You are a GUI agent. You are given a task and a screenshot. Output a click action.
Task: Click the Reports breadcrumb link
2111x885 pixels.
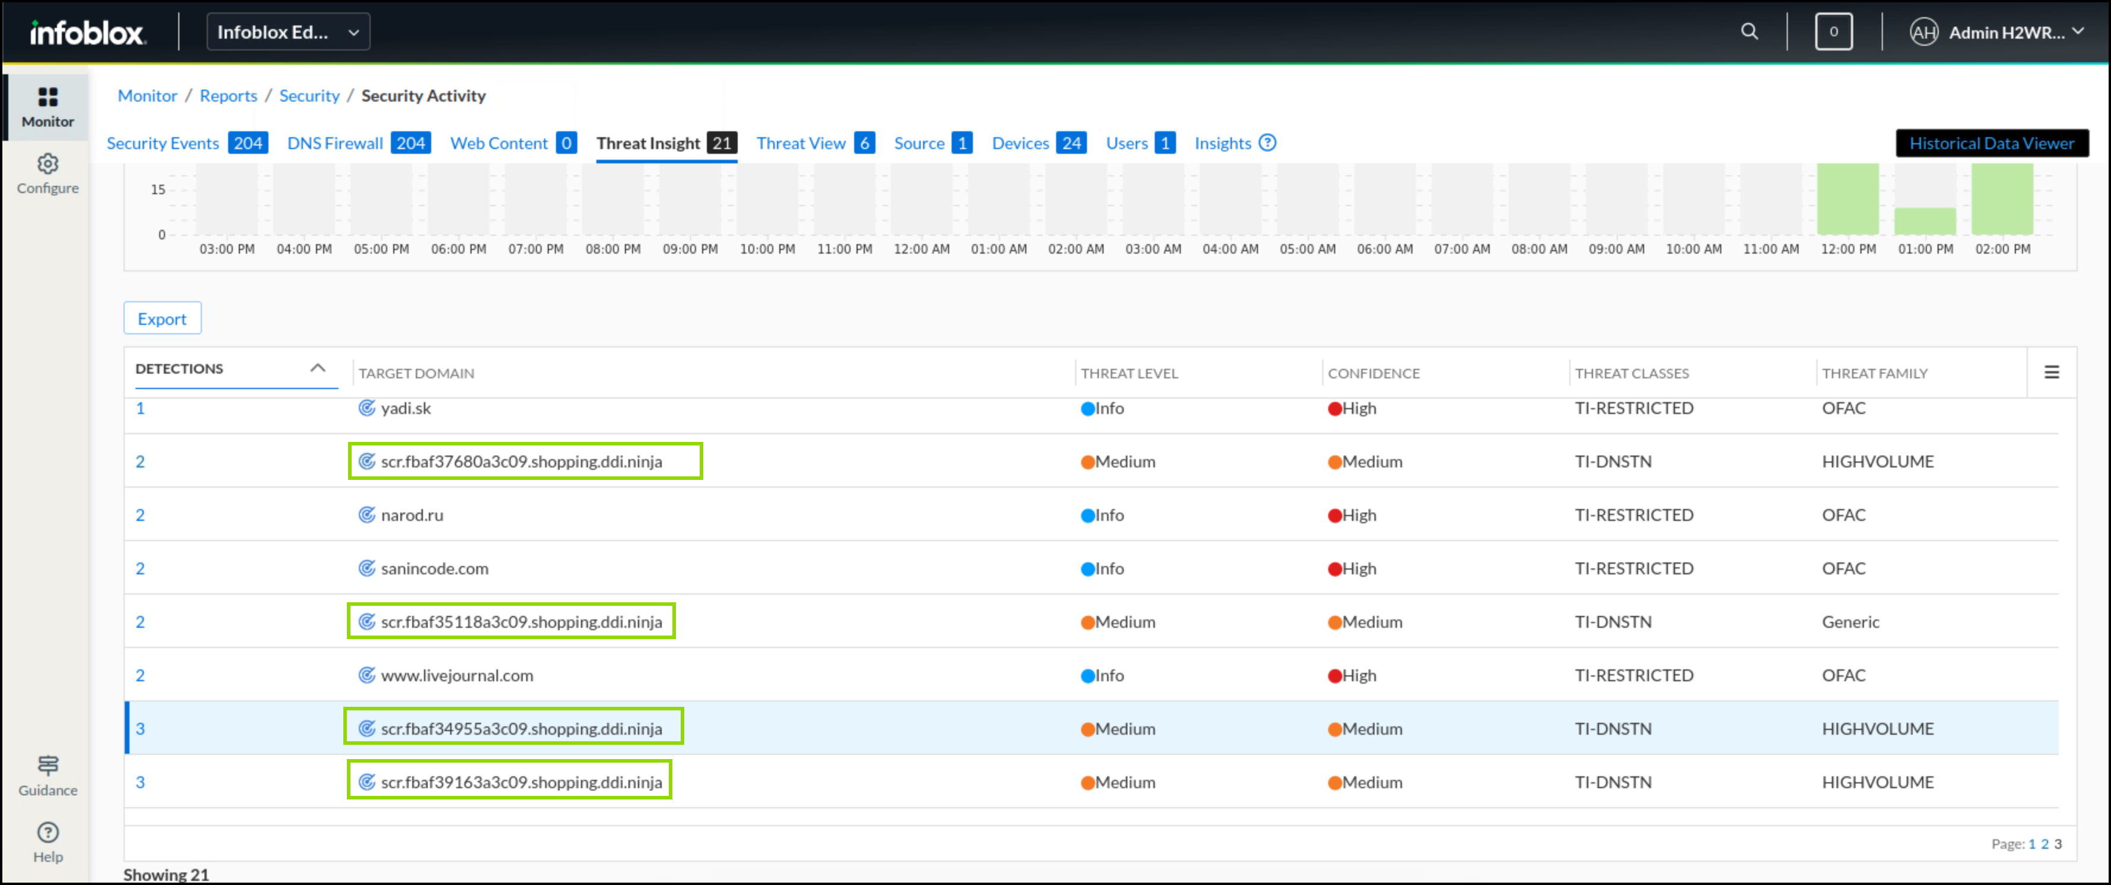[228, 96]
